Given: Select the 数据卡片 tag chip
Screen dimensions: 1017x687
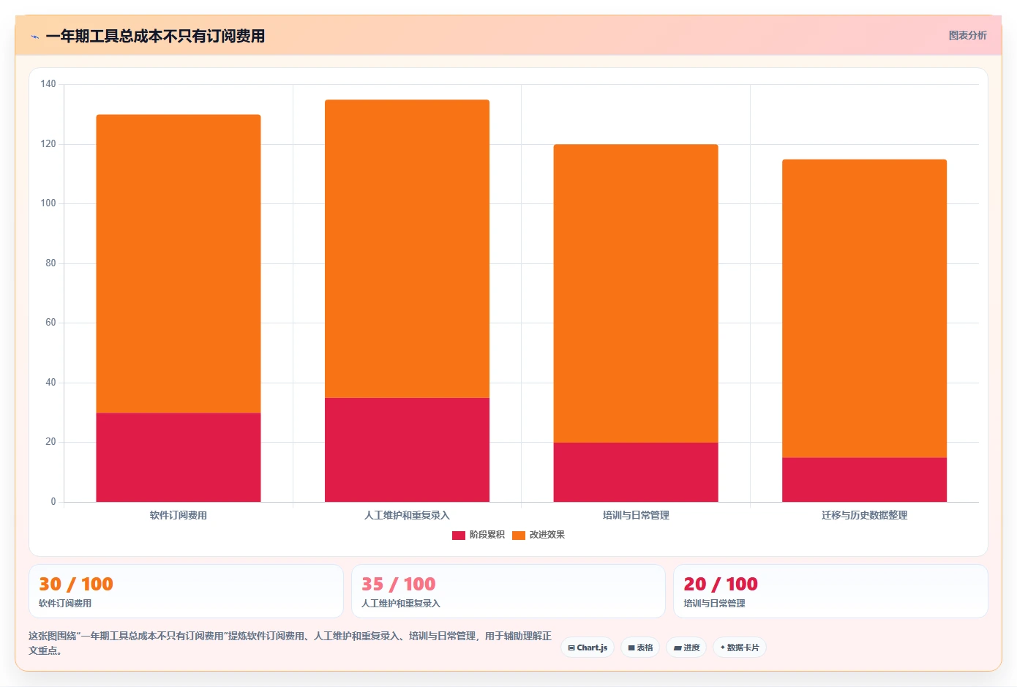Looking at the screenshot, I should click(740, 647).
